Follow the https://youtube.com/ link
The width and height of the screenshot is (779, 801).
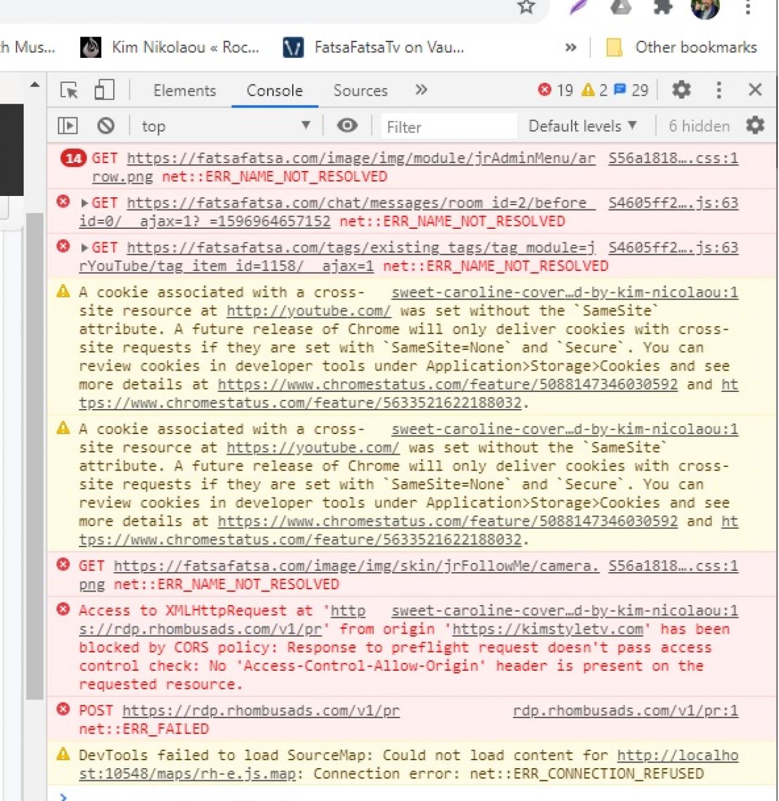tap(313, 448)
